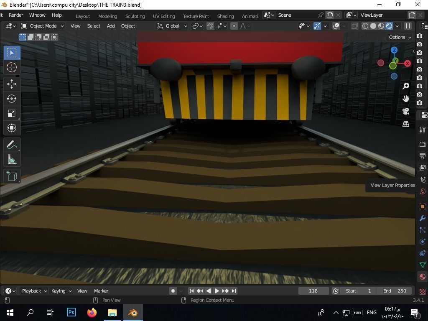Click the End frame field 250
Screen dimensions: 428x321
click(395, 291)
